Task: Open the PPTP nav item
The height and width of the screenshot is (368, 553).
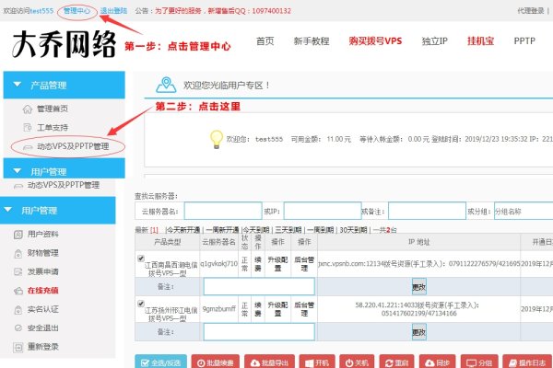Action: point(524,41)
